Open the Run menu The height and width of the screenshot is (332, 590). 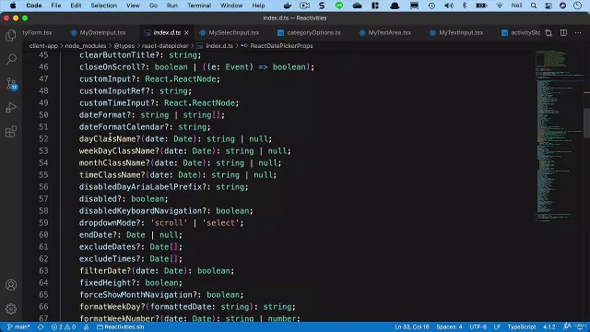point(172,6)
